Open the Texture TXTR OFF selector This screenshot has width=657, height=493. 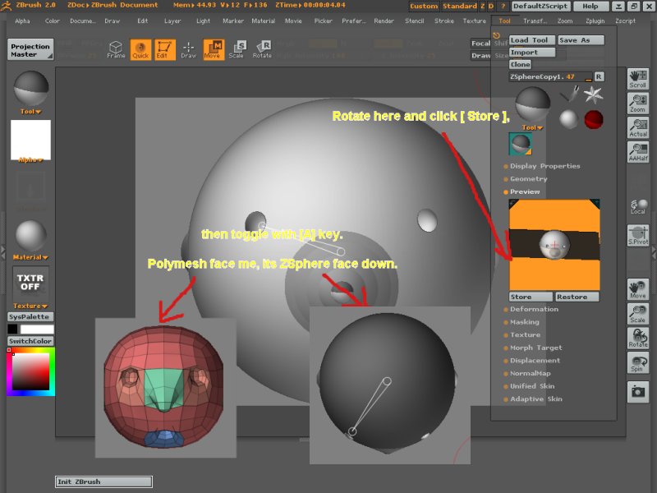coord(30,283)
